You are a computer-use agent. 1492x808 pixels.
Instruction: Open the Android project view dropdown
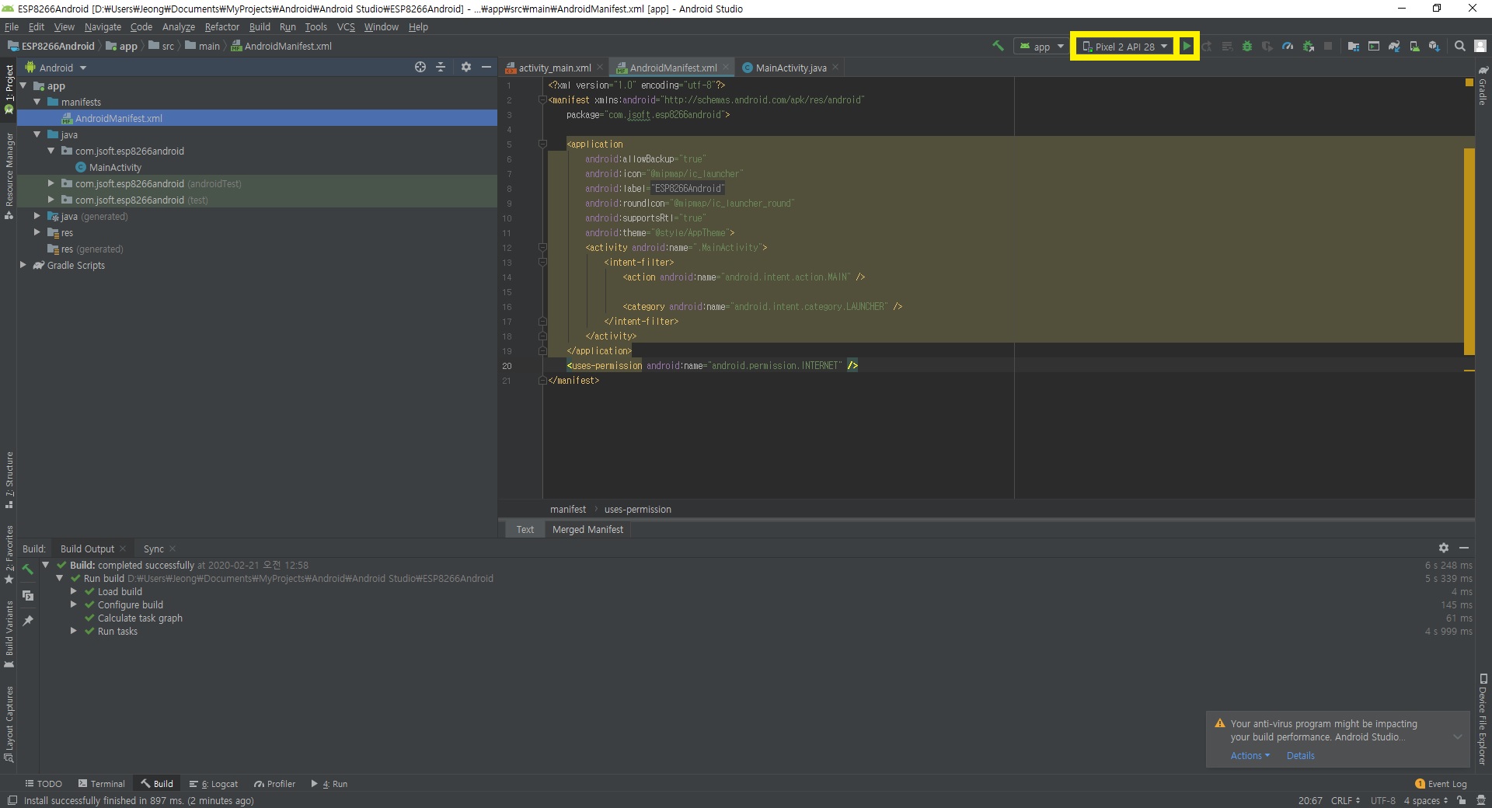[56, 68]
